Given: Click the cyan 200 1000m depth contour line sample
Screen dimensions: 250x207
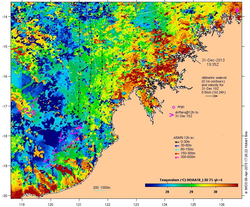Looking at the screenshot, I should (99, 191).
